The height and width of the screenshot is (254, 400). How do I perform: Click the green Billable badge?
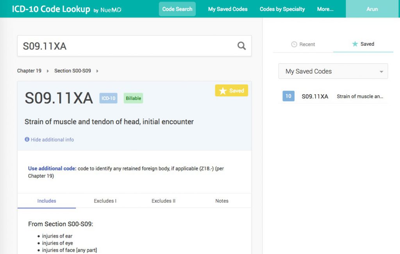click(133, 98)
